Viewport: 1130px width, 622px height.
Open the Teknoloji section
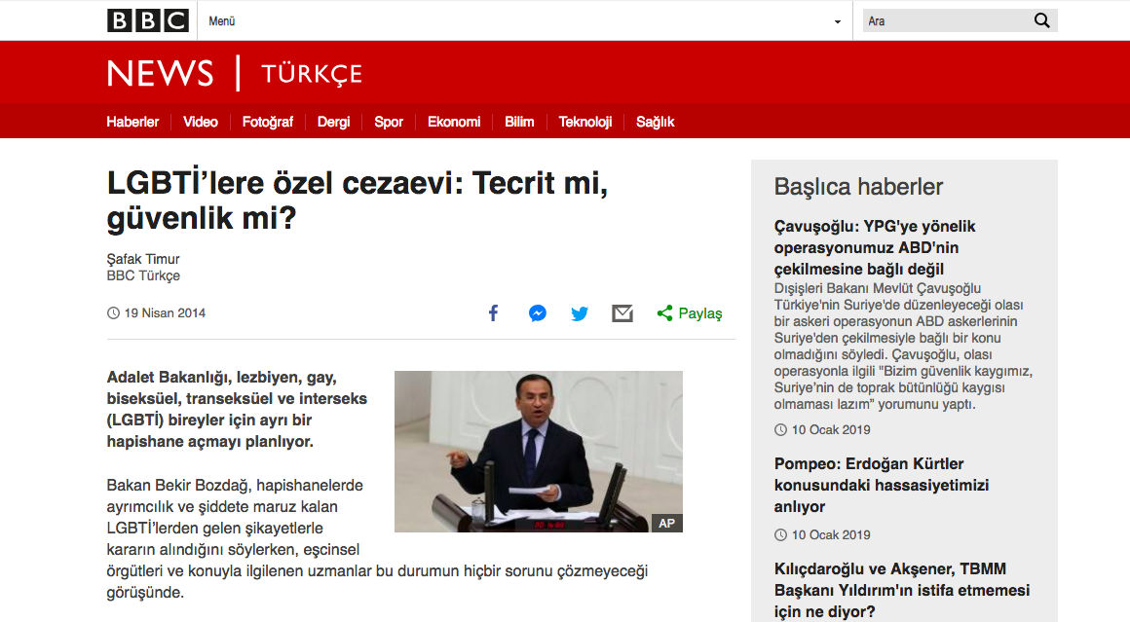point(585,122)
